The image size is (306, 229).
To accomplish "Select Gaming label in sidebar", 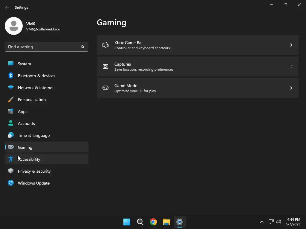I will click(x=25, y=147).
